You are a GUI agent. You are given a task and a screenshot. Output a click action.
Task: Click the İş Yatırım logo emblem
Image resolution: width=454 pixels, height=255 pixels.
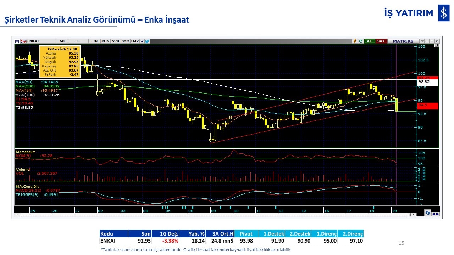pyautogui.click(x=444, y=13)
